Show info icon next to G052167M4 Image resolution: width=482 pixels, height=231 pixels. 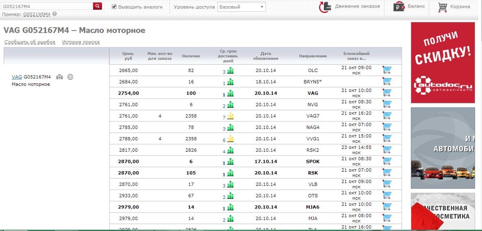[70, 77]
